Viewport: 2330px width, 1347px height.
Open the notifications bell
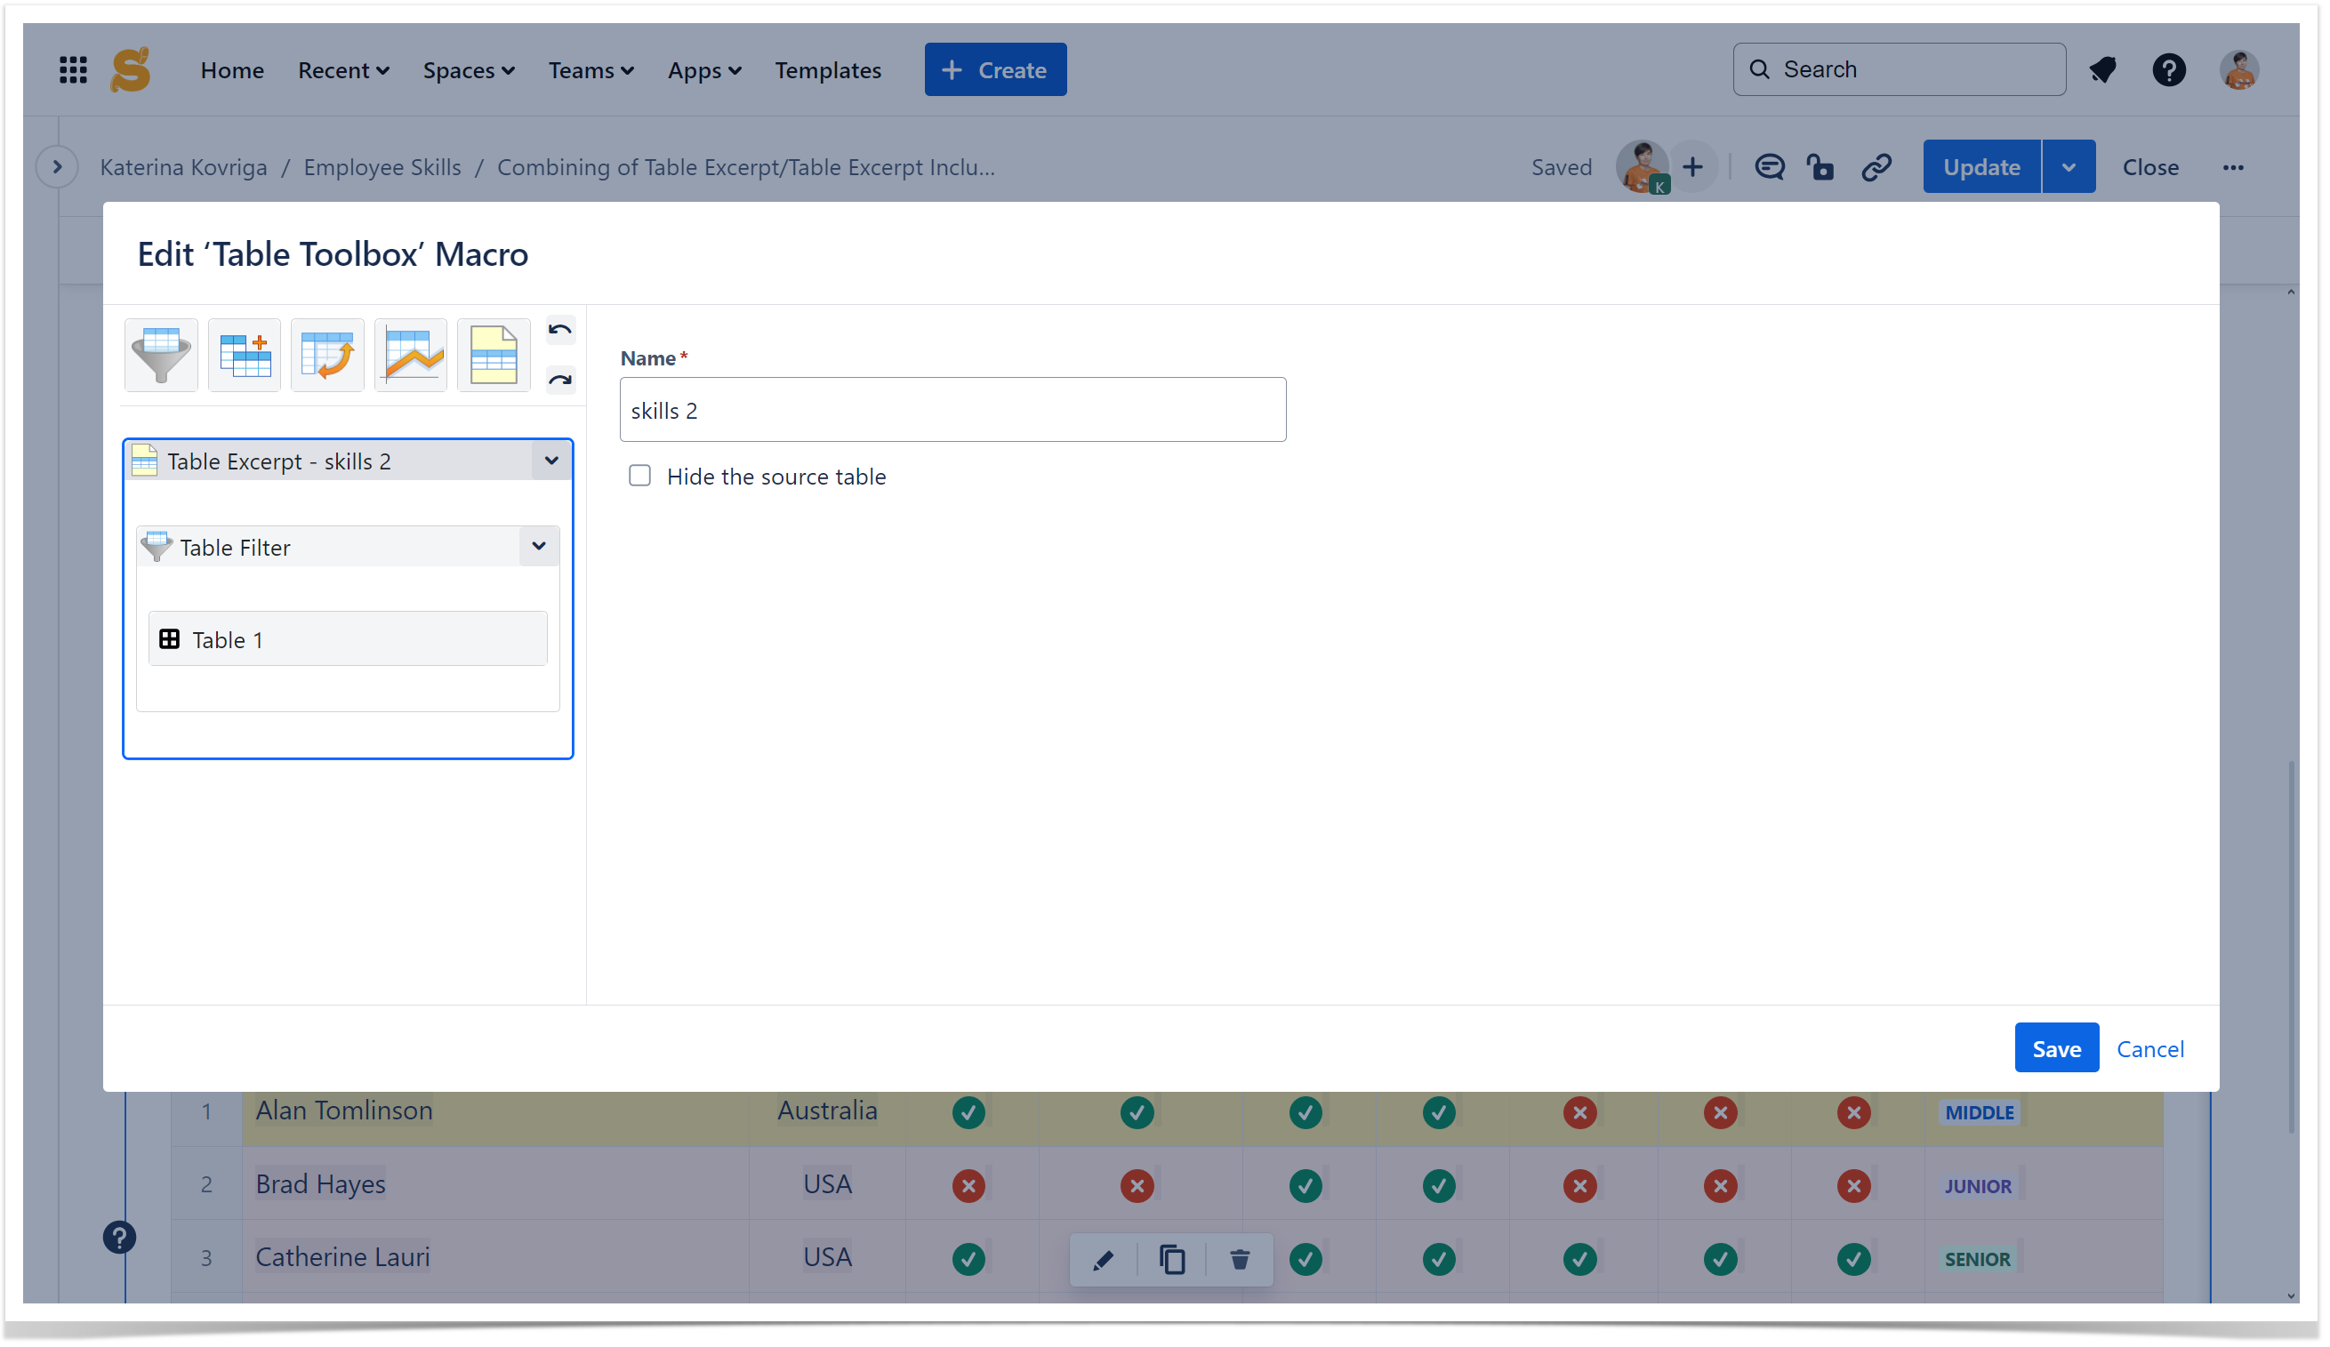[2103, 69]
